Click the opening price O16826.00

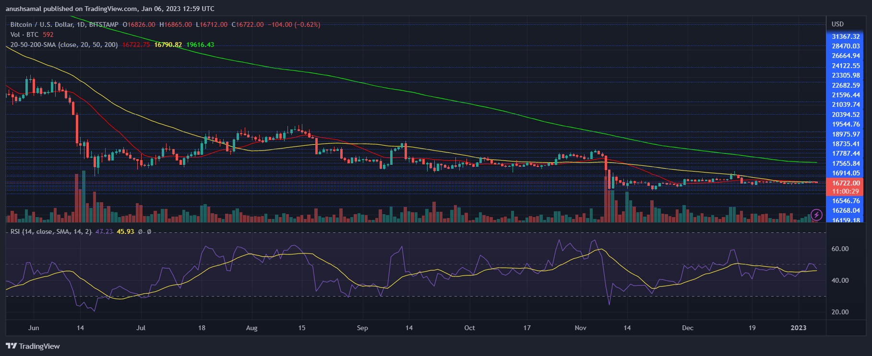139,24
